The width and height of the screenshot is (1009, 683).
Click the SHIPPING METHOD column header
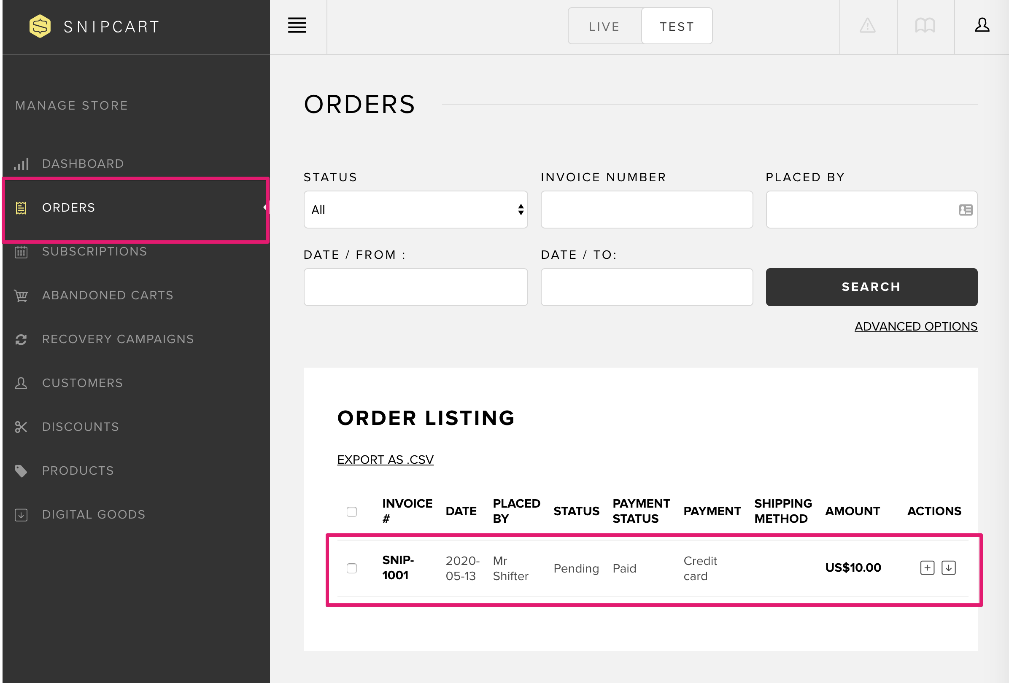click(783, 511)
